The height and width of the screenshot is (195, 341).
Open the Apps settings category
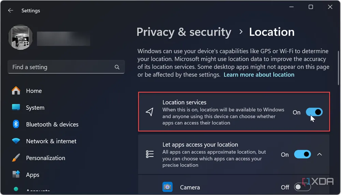coord(33,175)
